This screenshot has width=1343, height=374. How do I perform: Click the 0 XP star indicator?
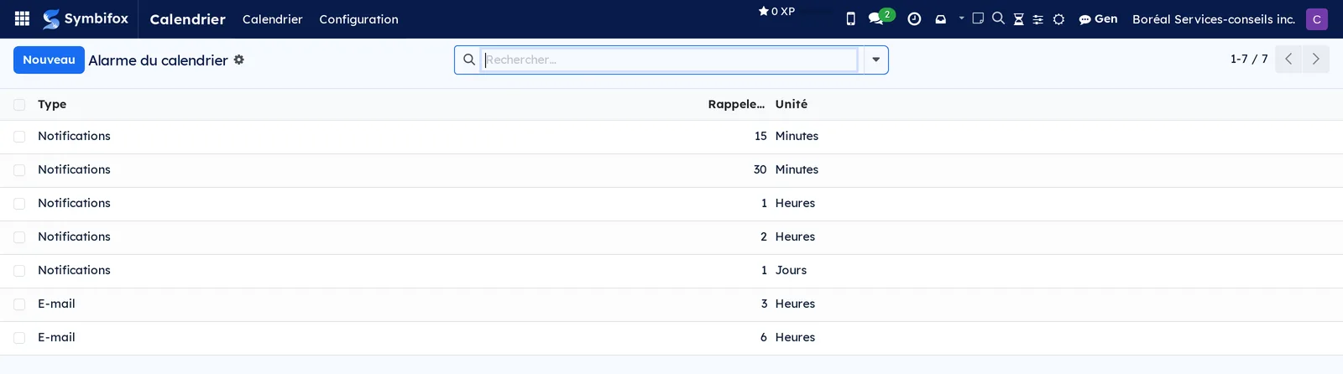[776, 12]
